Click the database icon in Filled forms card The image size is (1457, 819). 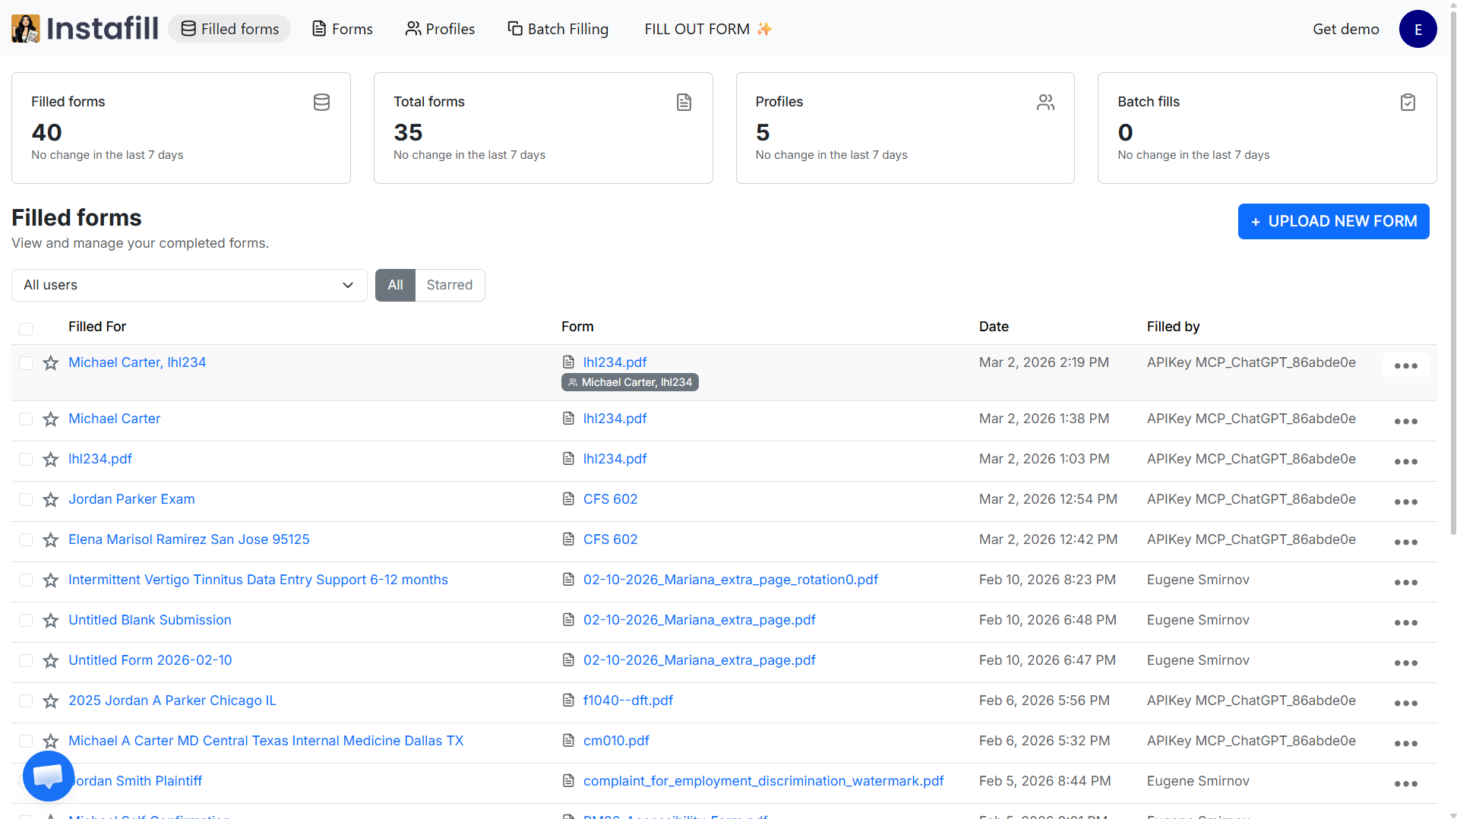tap(321, 103)
